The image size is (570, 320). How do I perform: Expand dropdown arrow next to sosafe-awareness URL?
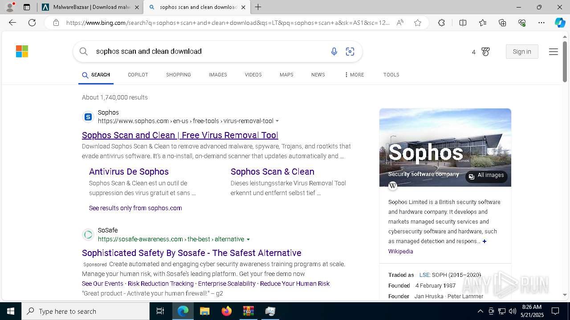(248, 240)
